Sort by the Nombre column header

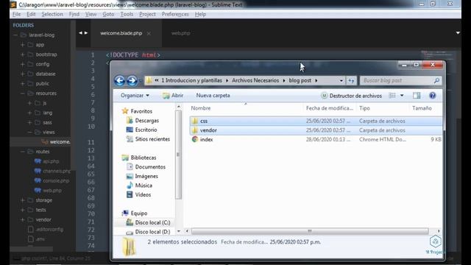tap(201, 108)
